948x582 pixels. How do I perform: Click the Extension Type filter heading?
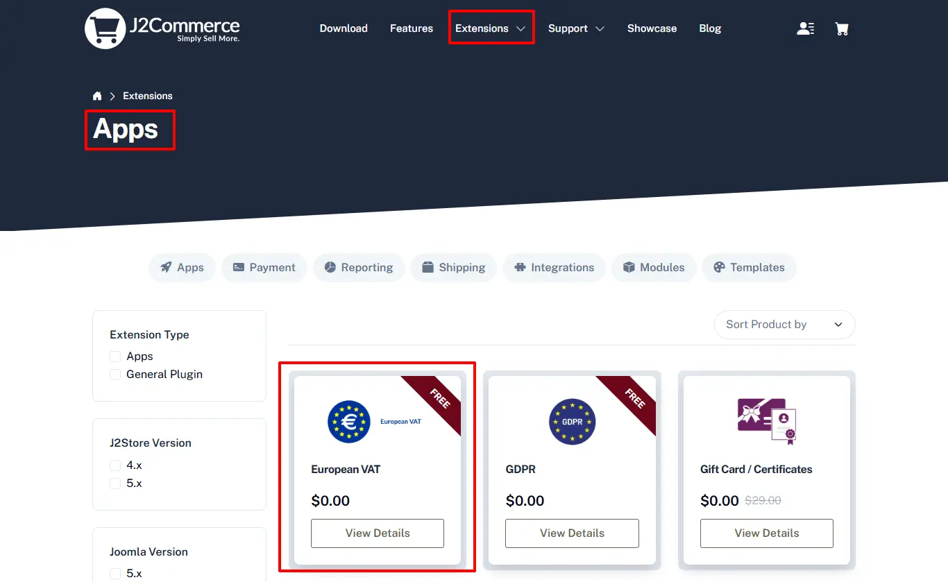point(149,334)
